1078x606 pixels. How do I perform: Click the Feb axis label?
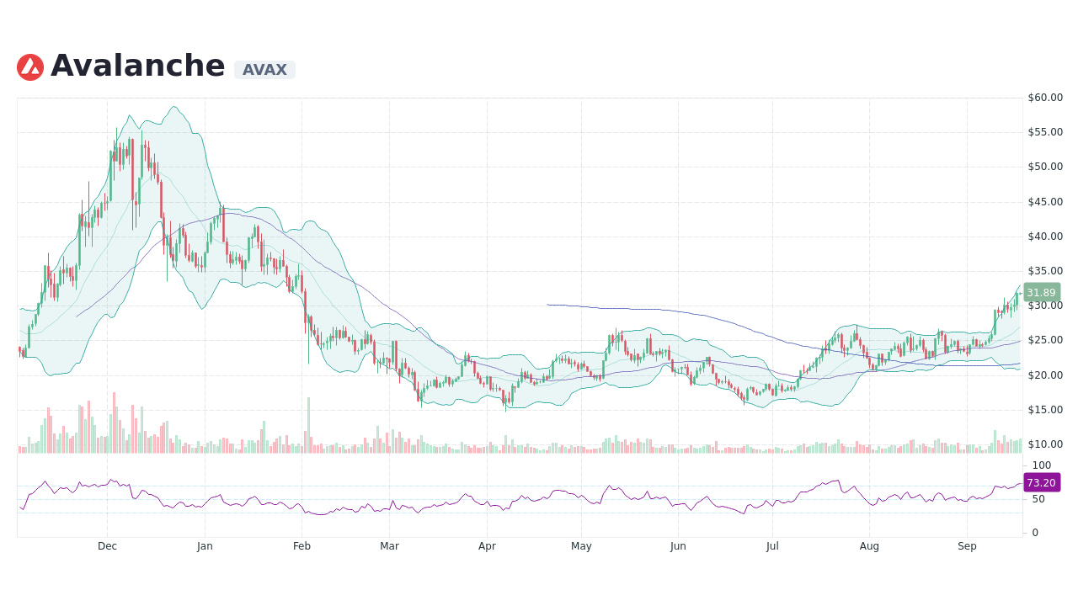click(302, 545)
